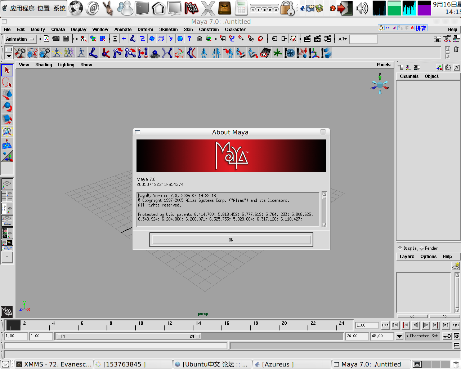
Task: Click the Play backwards button
Action: [x=416, y=325]
